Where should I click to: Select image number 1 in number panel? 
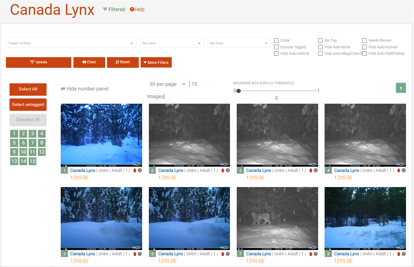[14, 134]
